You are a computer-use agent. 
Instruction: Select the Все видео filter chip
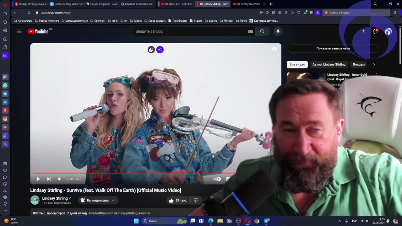(x=297, y=64)
